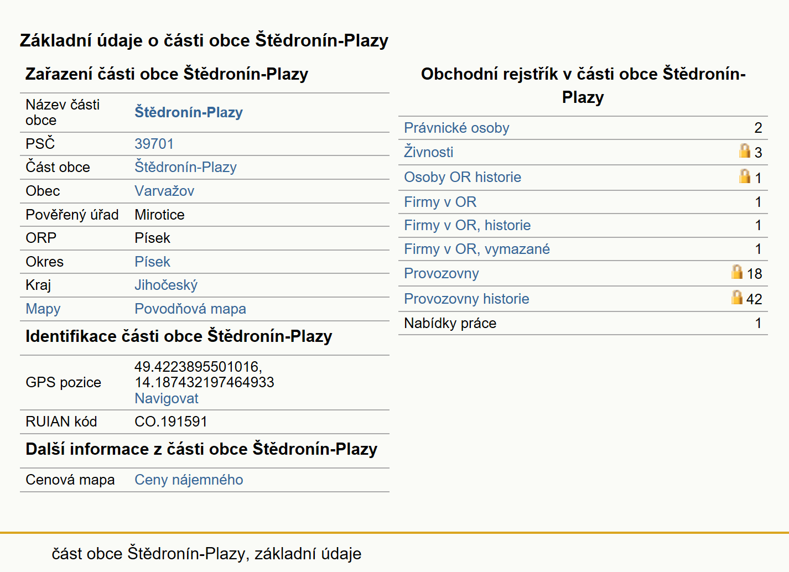Click the lock icon next to Osoby OR historie
This screenshot has width=789, height=572.
[745, 176]
